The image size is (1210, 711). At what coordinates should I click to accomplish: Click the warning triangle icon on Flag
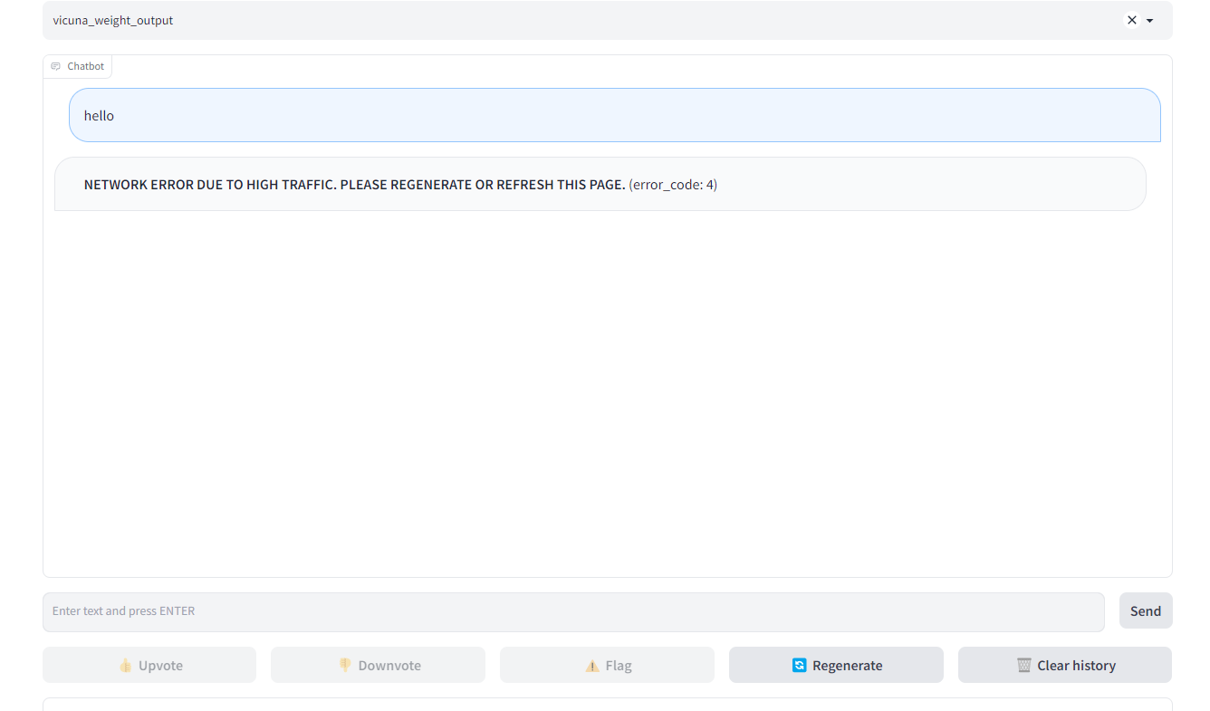(x=592, y=666)
